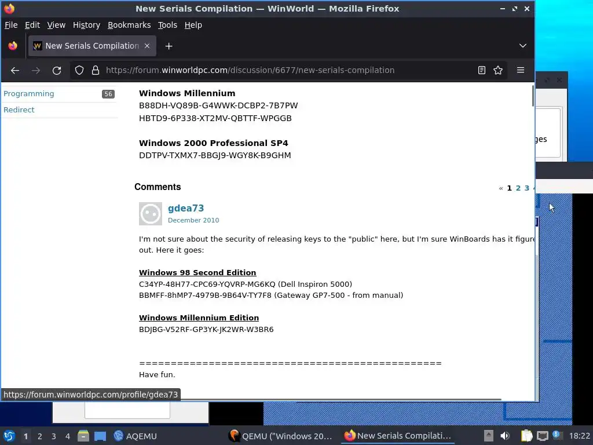Toggle reader view for this page
The width and height of the screenshot is (593, 445).
(x=481, y=70)
